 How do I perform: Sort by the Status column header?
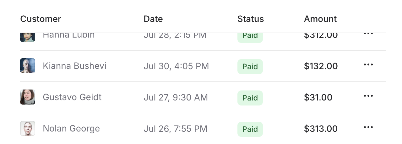[251, 19]
